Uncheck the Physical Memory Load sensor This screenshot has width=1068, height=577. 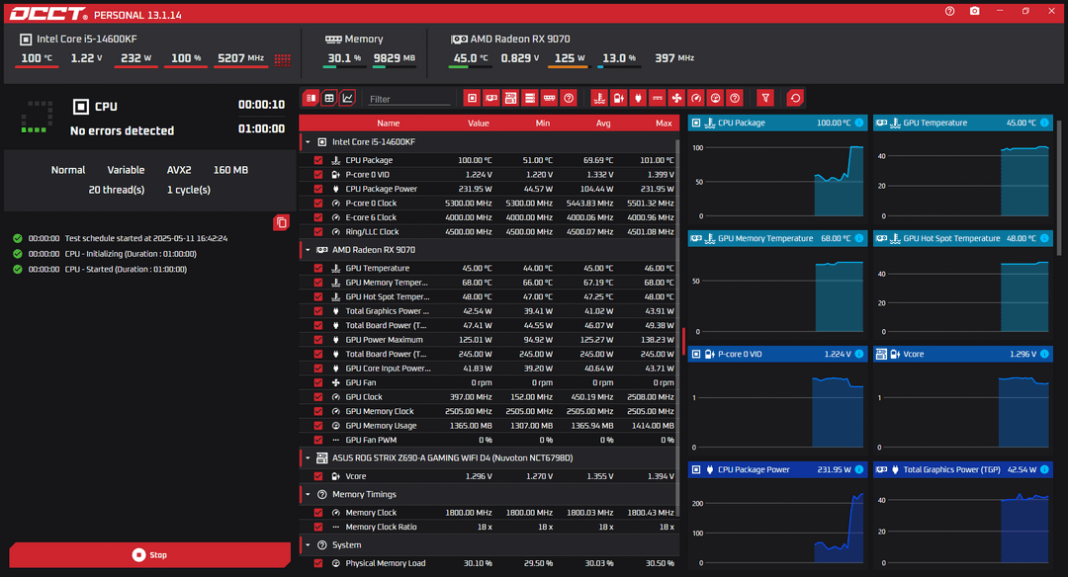point(318,563)
